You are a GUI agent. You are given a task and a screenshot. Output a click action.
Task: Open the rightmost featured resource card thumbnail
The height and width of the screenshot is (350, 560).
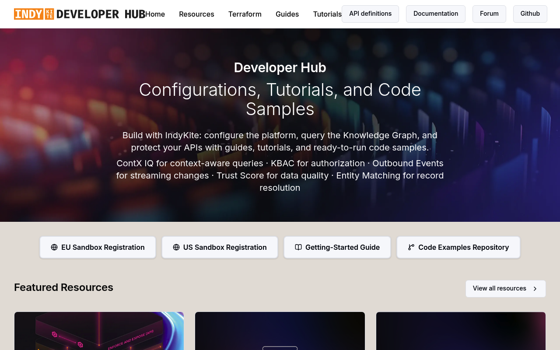click(461, 331)
